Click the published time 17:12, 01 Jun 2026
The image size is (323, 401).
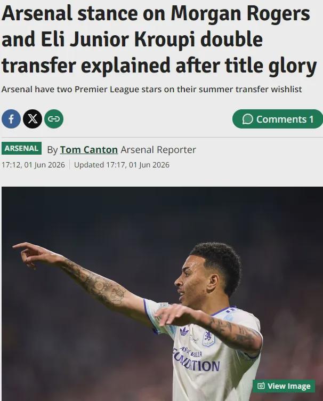click(x=33, y=165)
